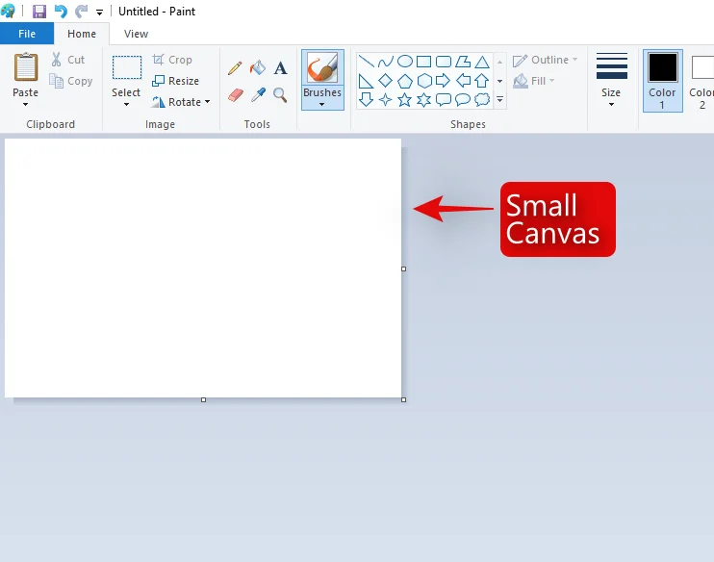The image size is (714, 562).
Task: Choose the Oval shape
Action: point(405,61)
